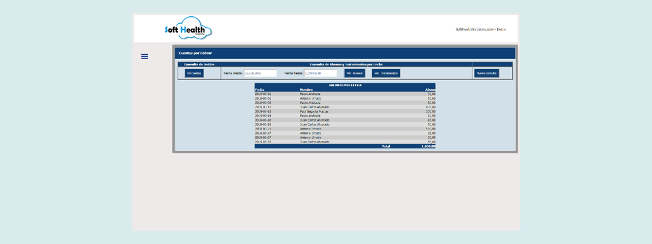Select the total value 1.200,00
The image size is (652, 244).
(x=429, y=146)
